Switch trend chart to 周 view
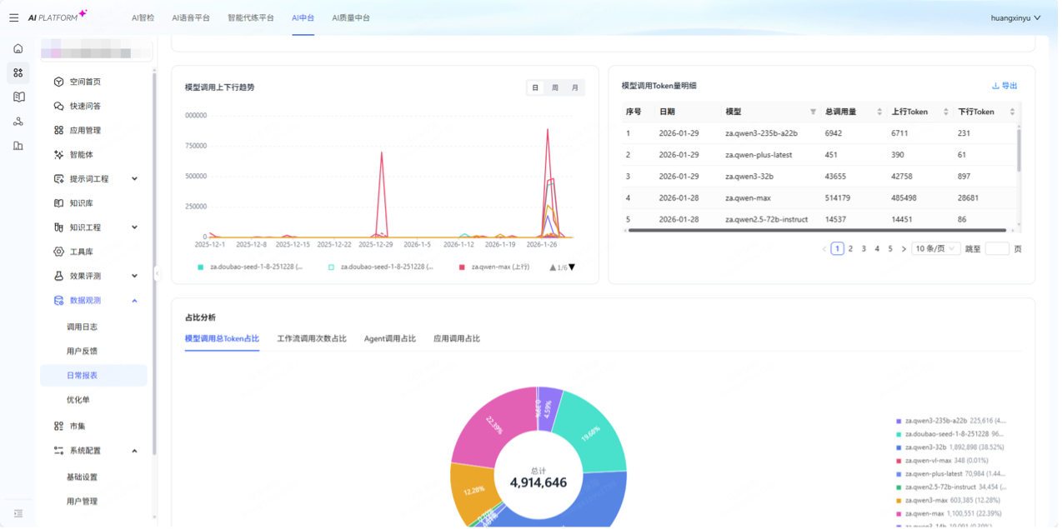 (x=555, y=87)
